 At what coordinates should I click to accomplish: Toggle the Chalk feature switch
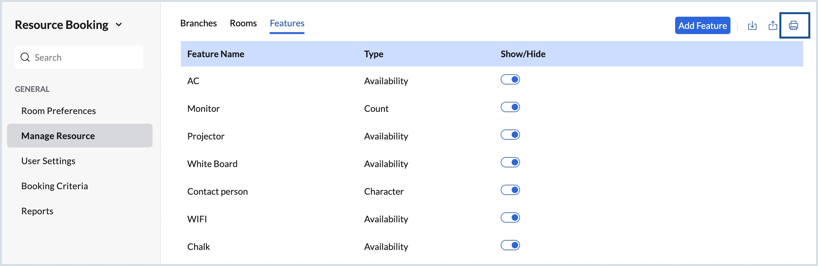tap(510, 245)
